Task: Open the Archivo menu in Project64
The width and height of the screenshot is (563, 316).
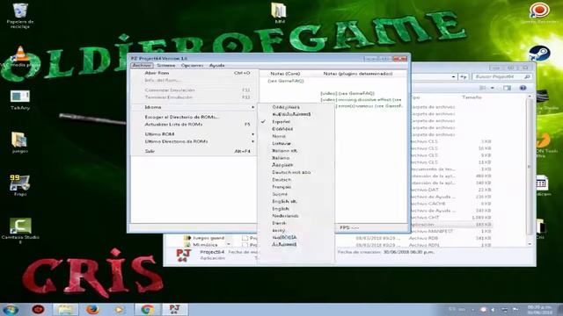Action: tap(142, 66)
